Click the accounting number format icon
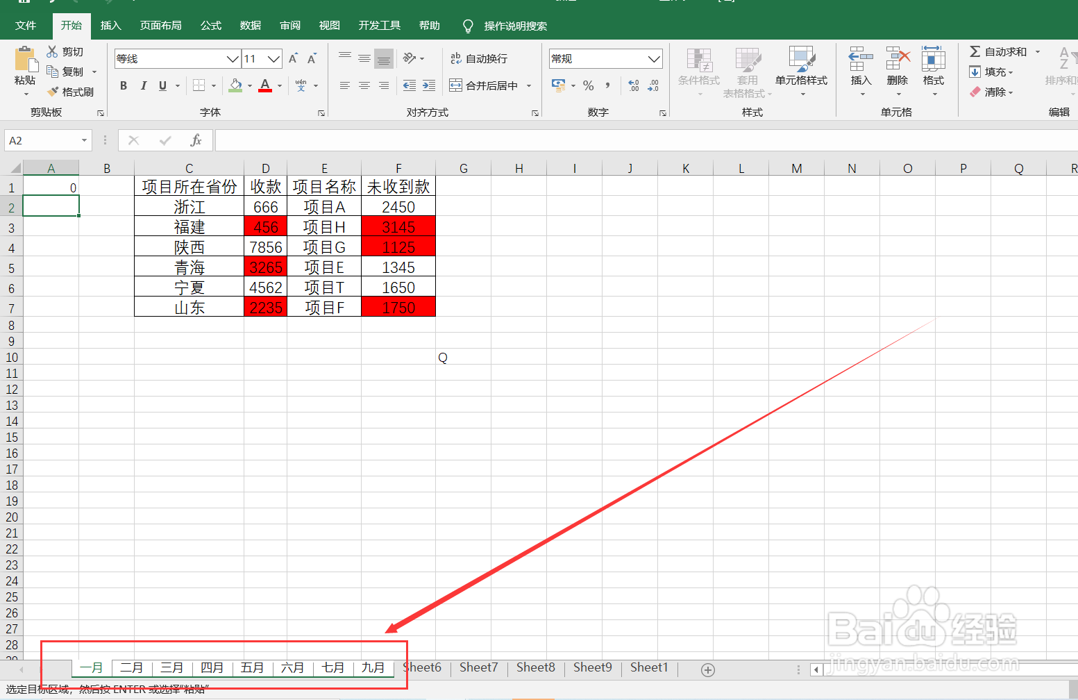This screenshot has height=700, width=1078. click(558, 85)
